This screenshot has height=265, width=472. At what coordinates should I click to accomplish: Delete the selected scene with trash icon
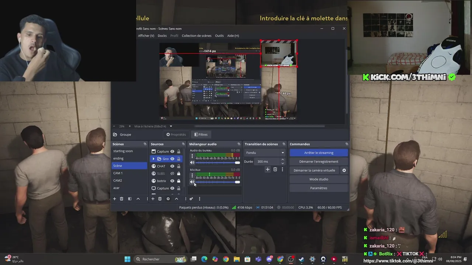click(x=121, y=199)
